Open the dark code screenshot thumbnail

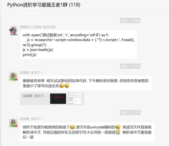click(x=58, y=99)
